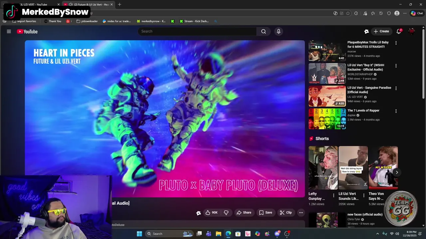This screenshot has height=239, width=426.
Task: Open the volume icon in system tray
Action: click(x=397, y=234)
